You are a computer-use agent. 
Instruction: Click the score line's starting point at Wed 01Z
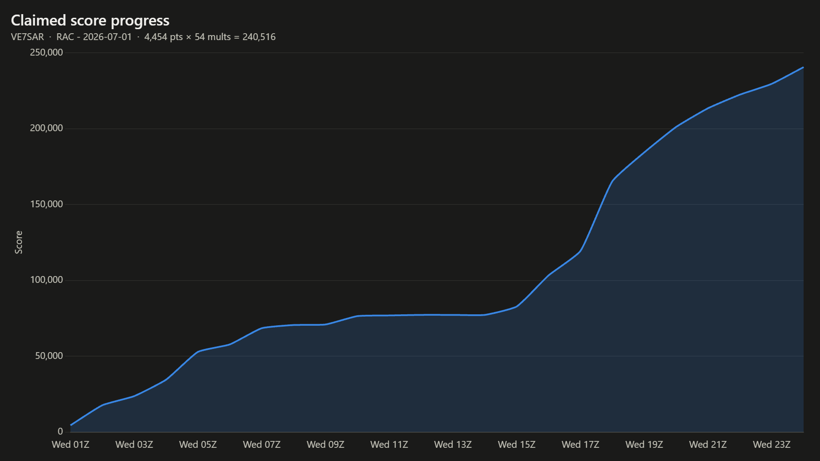[x=71, y=425]
